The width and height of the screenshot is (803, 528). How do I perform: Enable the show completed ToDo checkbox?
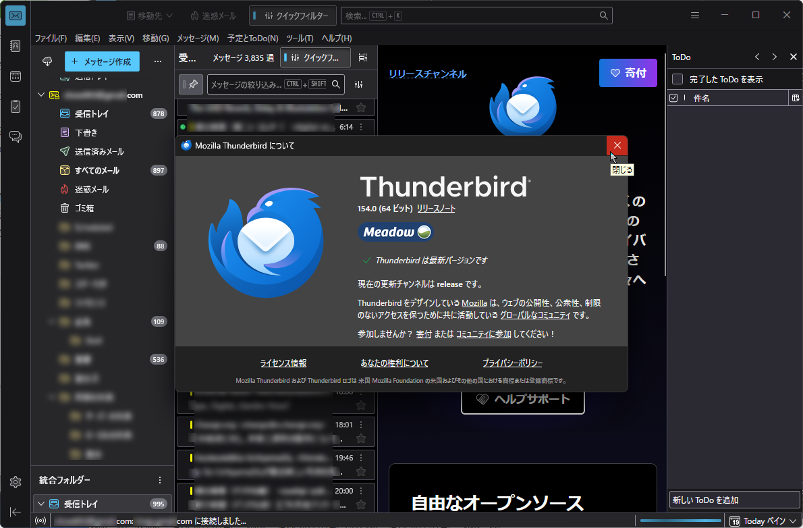(677, 79)
